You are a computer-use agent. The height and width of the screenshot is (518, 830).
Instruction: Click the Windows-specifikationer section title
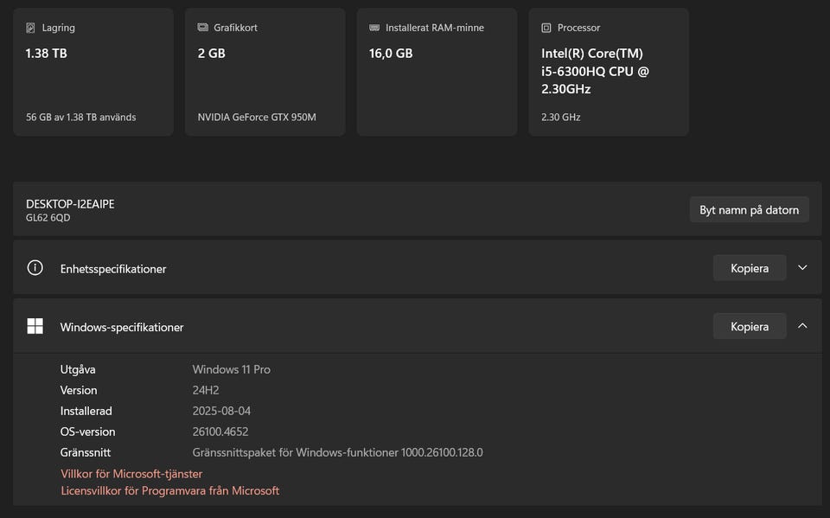(x=122, y=327)
